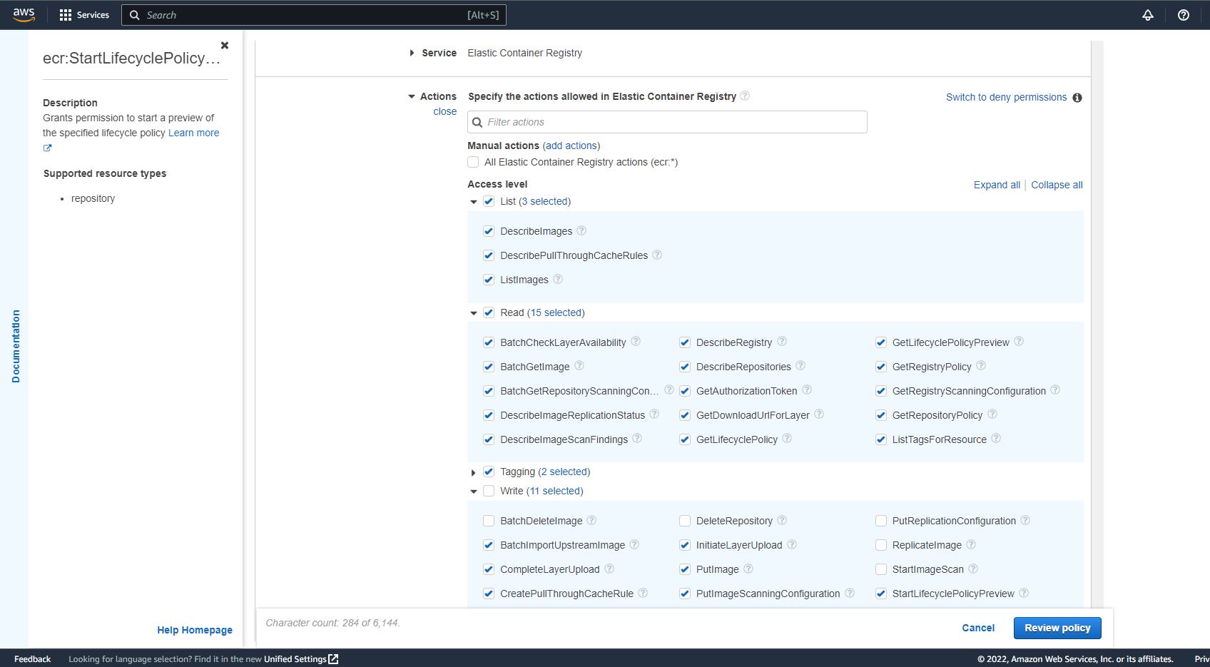Uncheck the BatchGetImage action
This screenshot has width=1210, height=667.
489,367
